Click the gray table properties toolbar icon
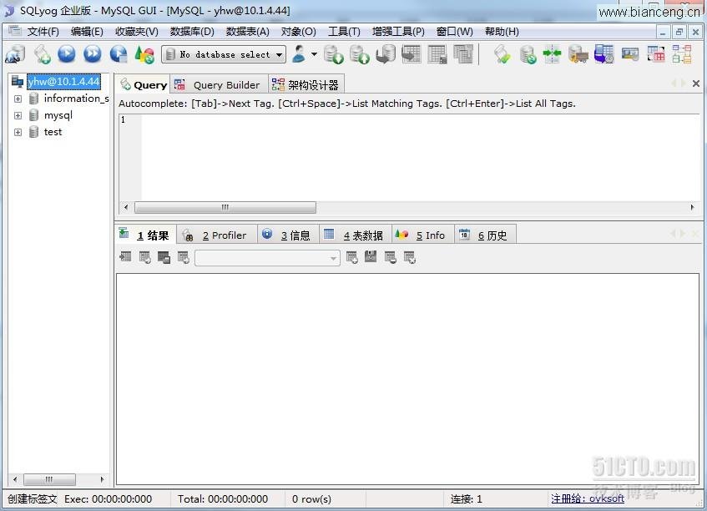 pyautogui.click(x=437, y=54)
